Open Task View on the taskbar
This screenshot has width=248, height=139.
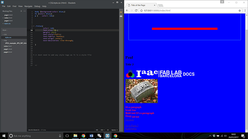(67, 136)
